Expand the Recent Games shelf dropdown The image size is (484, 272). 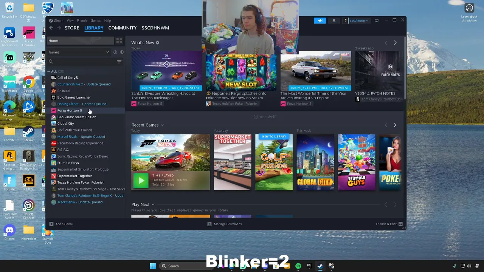pyautogui.click(x=162, y=125)
